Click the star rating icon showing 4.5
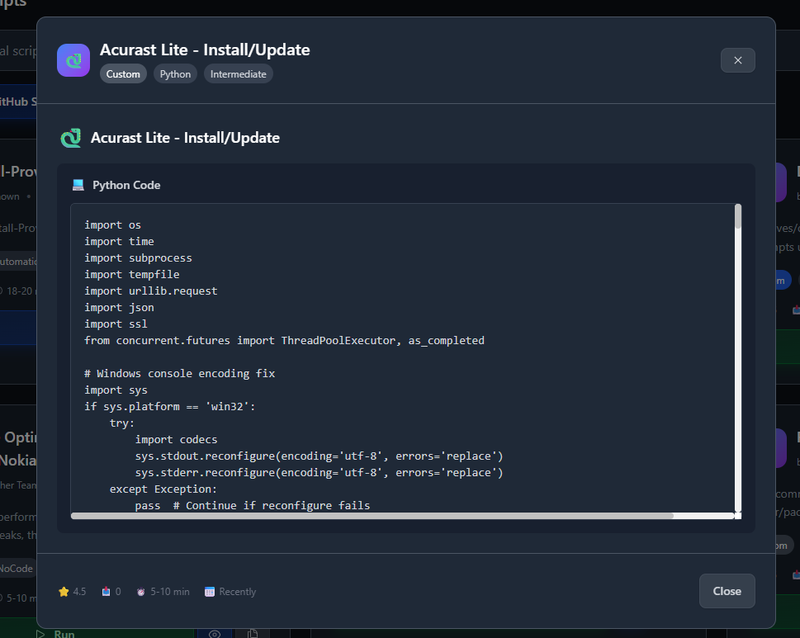800x638 pixels. 64,592
